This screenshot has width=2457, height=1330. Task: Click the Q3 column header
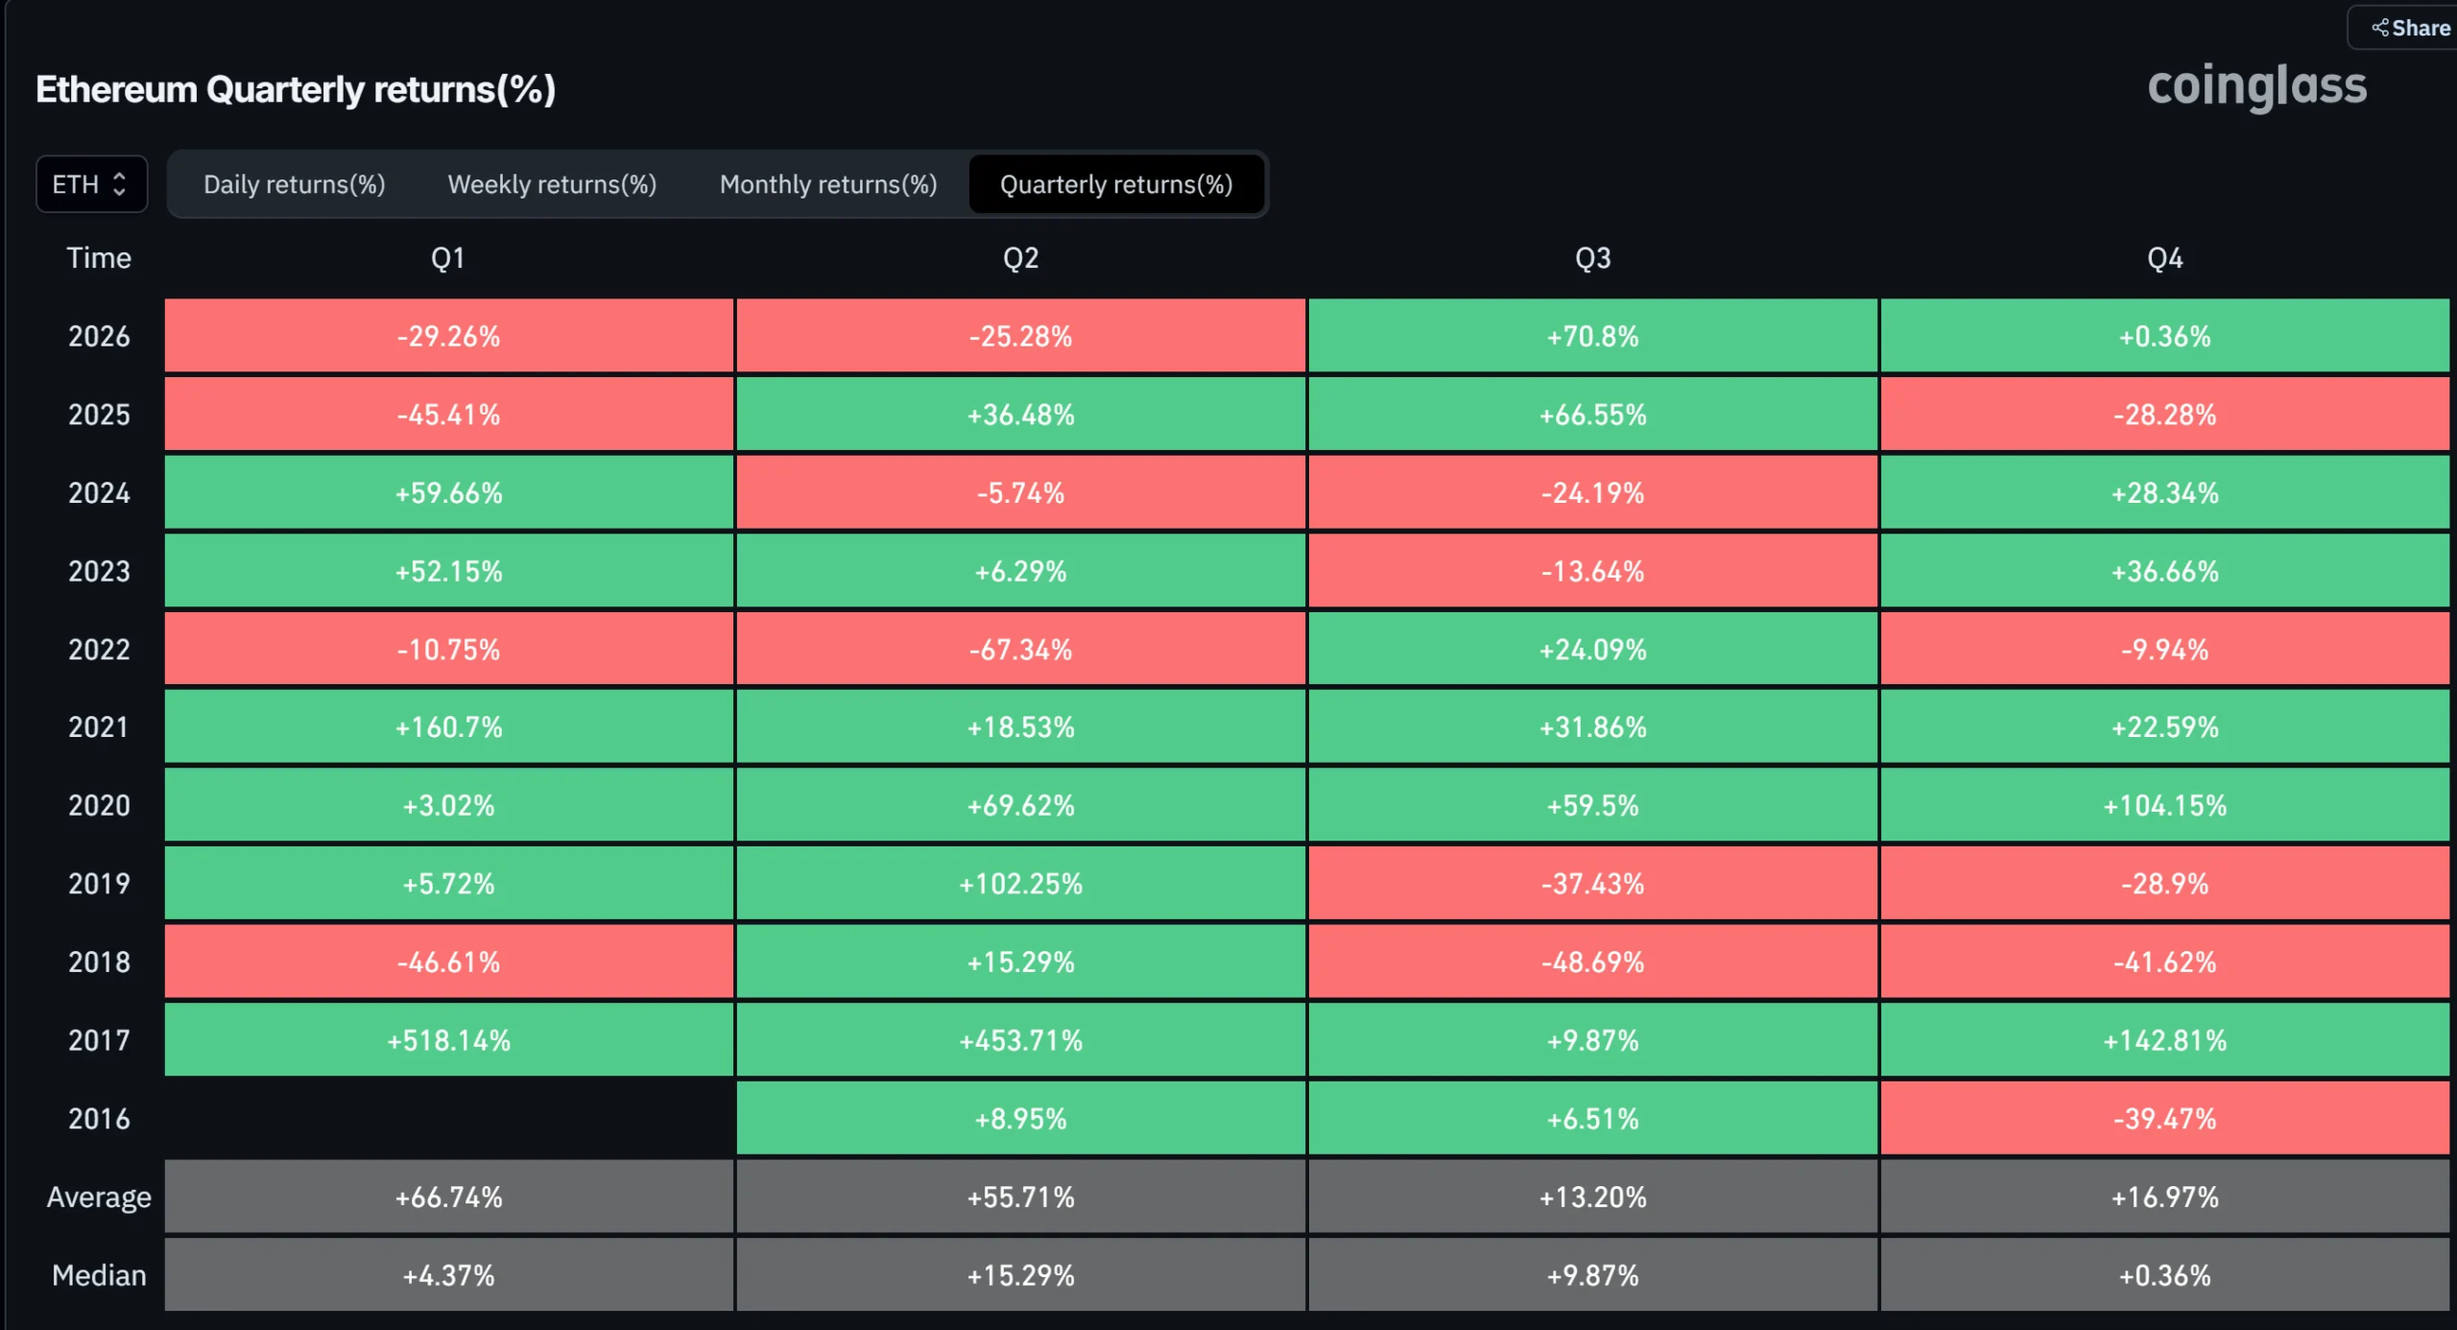click(x=1592, y=258)
